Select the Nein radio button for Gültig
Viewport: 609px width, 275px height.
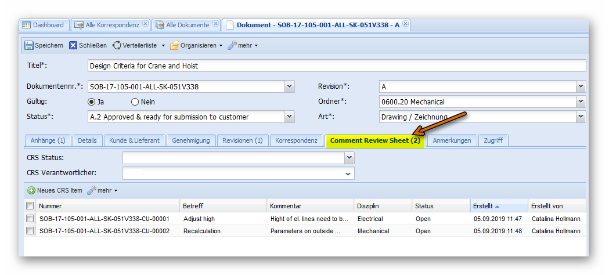click(x=135, y=102)
